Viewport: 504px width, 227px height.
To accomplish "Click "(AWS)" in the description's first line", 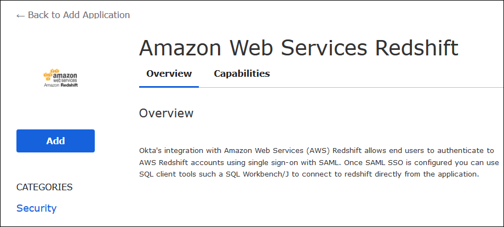I will (315, 150).
